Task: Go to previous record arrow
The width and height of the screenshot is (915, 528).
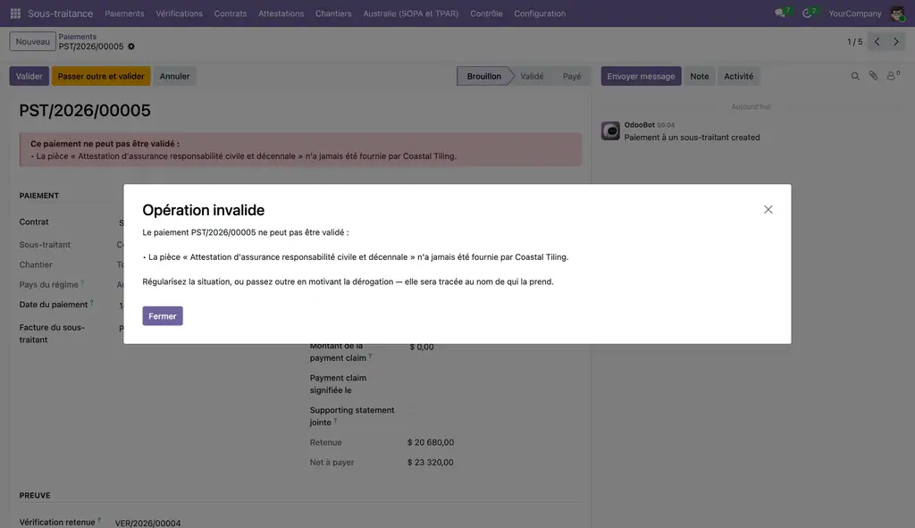Action: pos(877,42)
